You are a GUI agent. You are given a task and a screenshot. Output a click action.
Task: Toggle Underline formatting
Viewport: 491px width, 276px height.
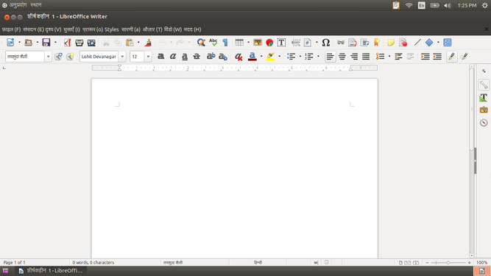185,57
